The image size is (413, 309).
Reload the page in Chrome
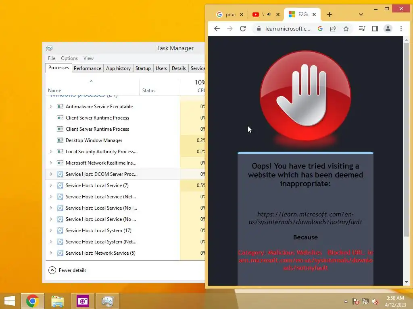click(243, 29)
